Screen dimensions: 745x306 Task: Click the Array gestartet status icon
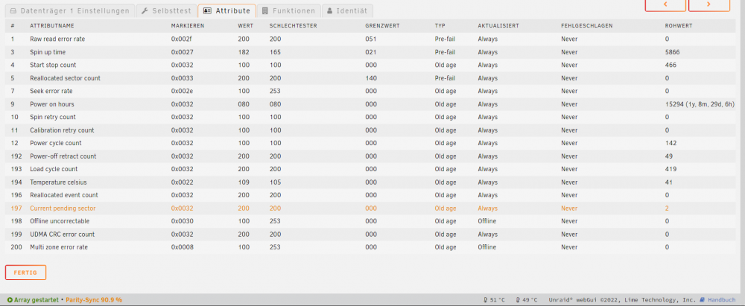(10, 300)
